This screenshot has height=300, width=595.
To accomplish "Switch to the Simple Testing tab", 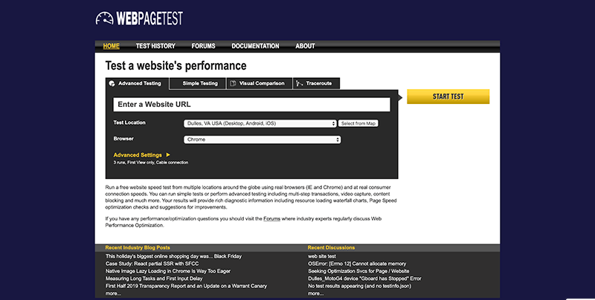I will click(x=198, y=83).
